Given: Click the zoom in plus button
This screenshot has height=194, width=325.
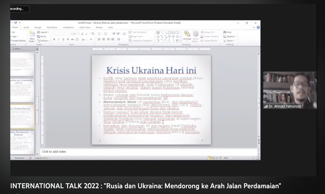Looking at the screenshot, I should coord(253,158).
